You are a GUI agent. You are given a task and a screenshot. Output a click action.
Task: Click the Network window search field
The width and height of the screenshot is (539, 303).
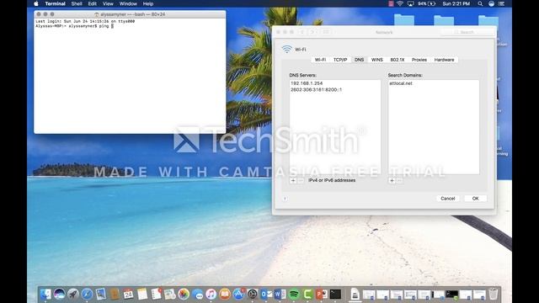[x=467, y=32]
